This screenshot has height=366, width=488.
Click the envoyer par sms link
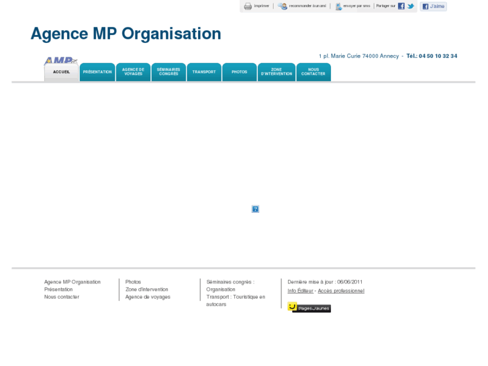(x=356, y=6)
